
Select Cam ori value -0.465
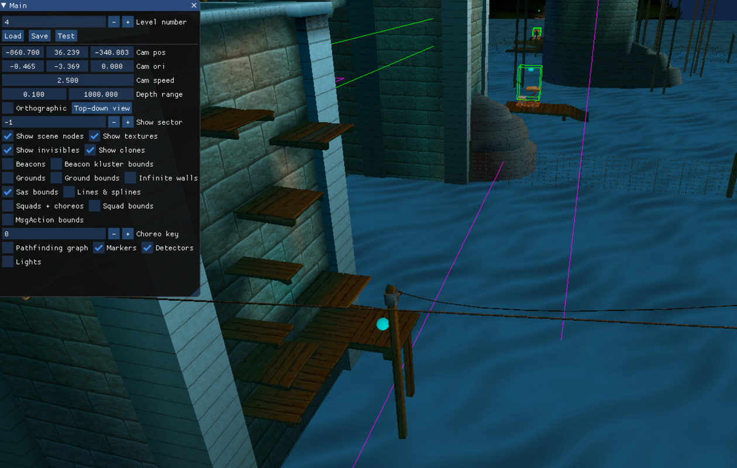pyautogui.click(x=23, y=66)
